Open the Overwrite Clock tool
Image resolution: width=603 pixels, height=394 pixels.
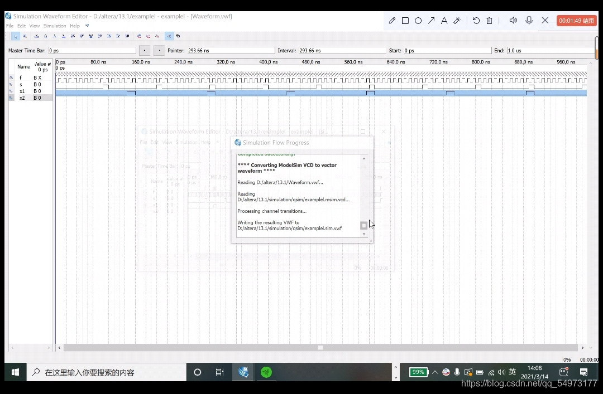pyautogui.click(x=109, y=36)
